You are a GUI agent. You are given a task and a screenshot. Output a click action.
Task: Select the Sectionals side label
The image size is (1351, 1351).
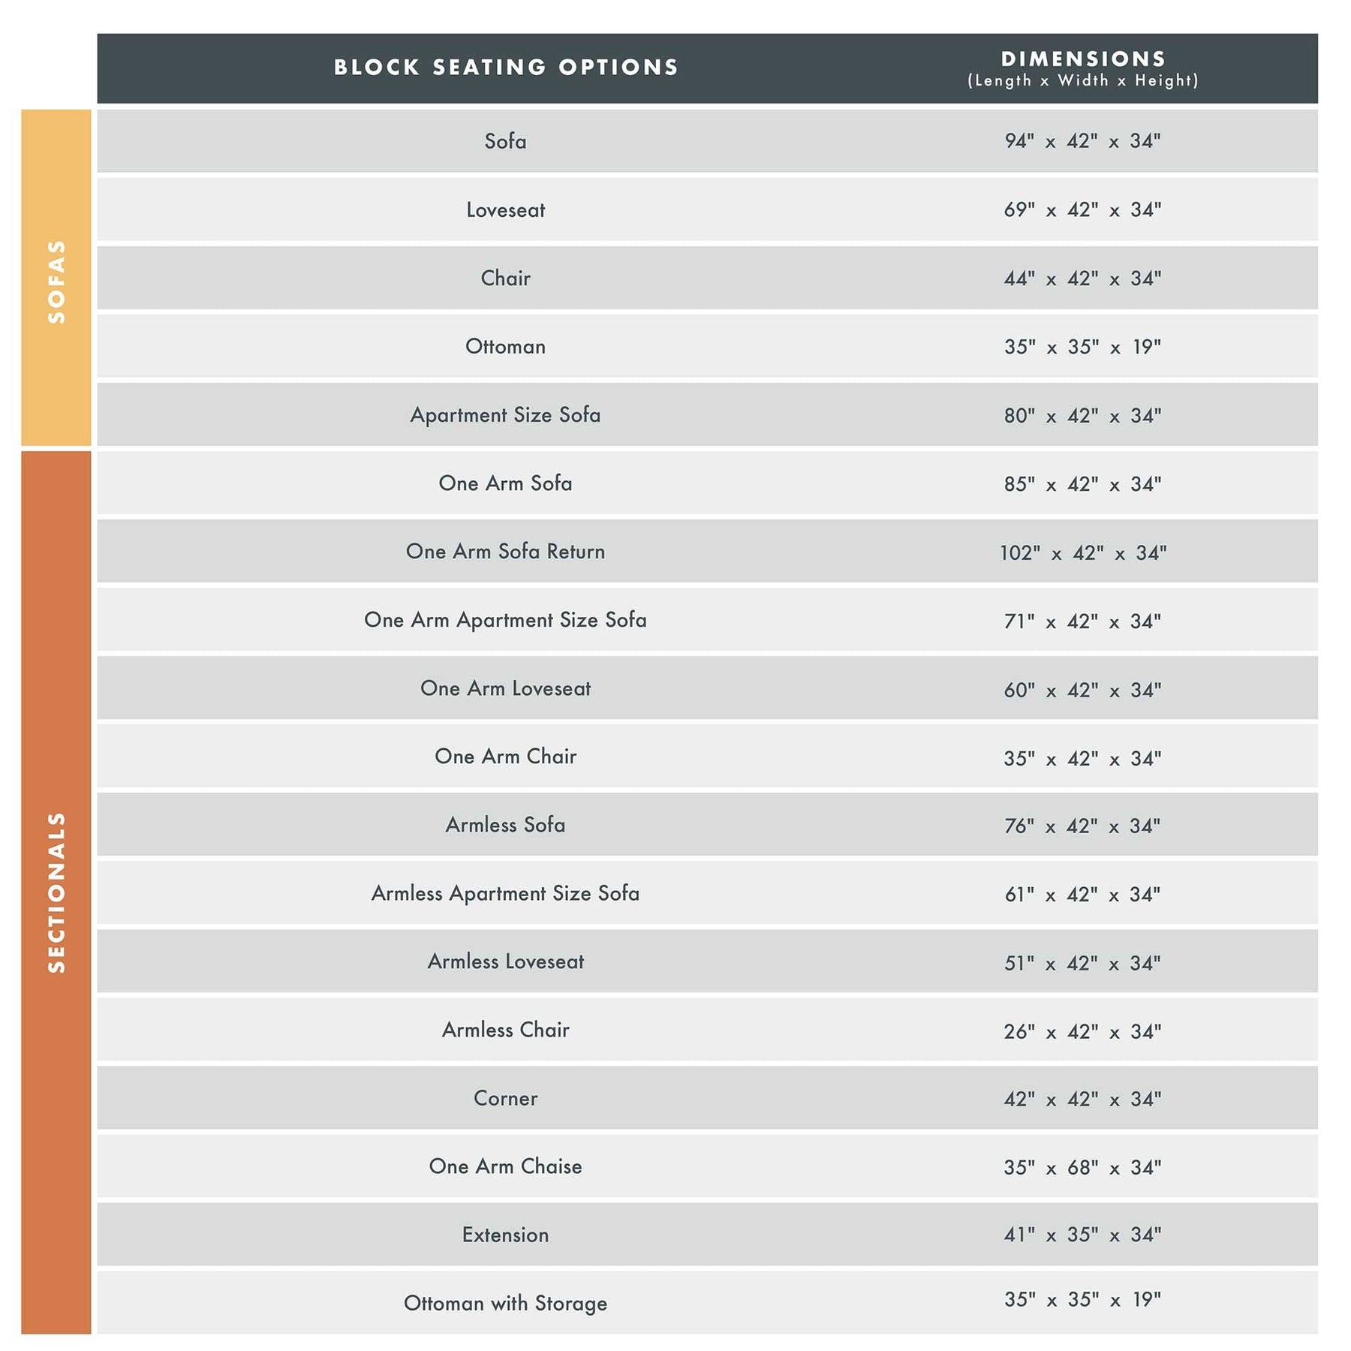point(56,892)
